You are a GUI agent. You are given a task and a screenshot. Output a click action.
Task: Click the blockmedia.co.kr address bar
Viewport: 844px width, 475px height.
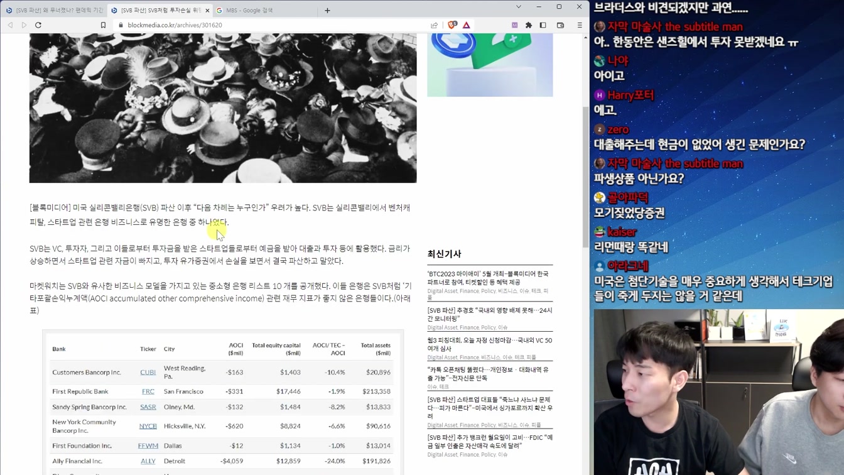pos(270,25)
